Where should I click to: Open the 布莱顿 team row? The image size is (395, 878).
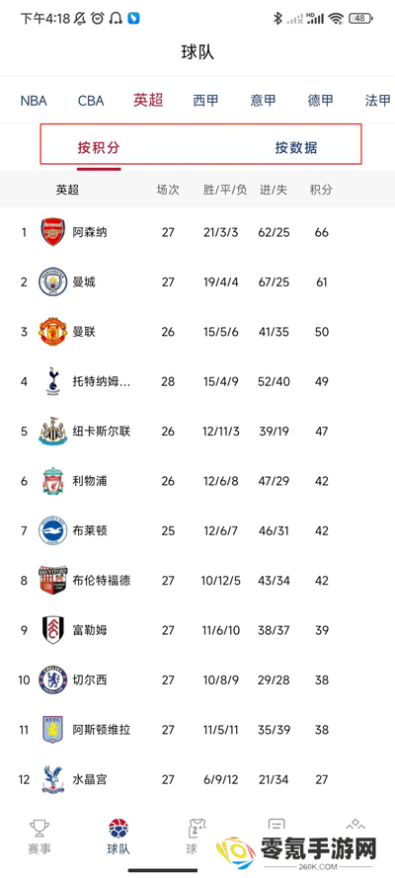197,530
